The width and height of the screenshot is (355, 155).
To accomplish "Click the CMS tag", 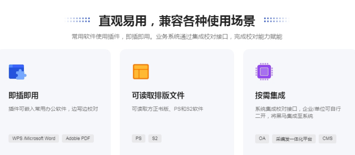I will click(327, 139).
